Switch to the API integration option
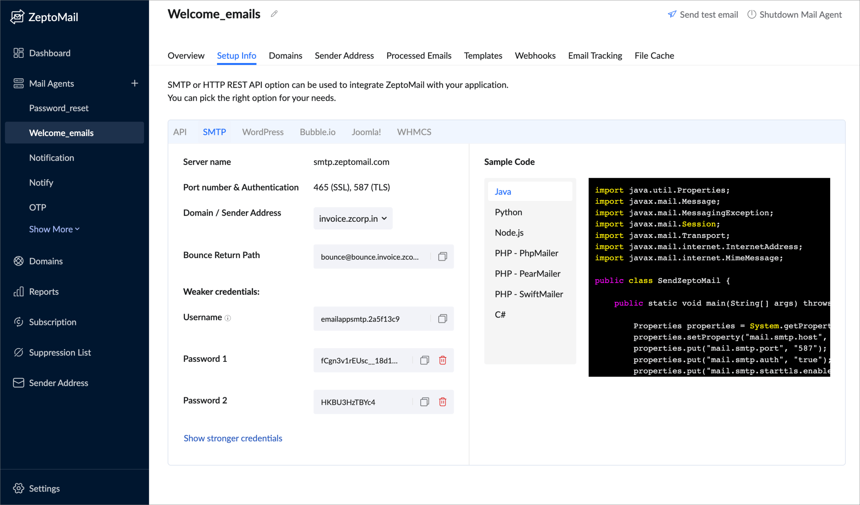This screenshot has width=860, height=505. pyautogui.click(x=180, y=132)
